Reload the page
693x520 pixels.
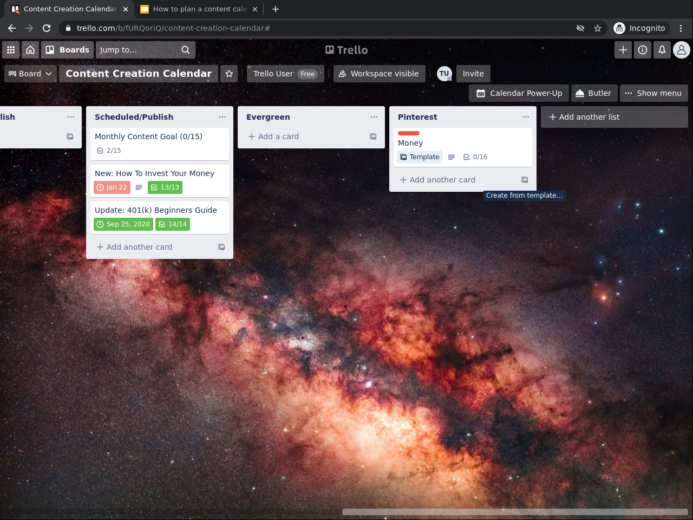tap(47, 28)
